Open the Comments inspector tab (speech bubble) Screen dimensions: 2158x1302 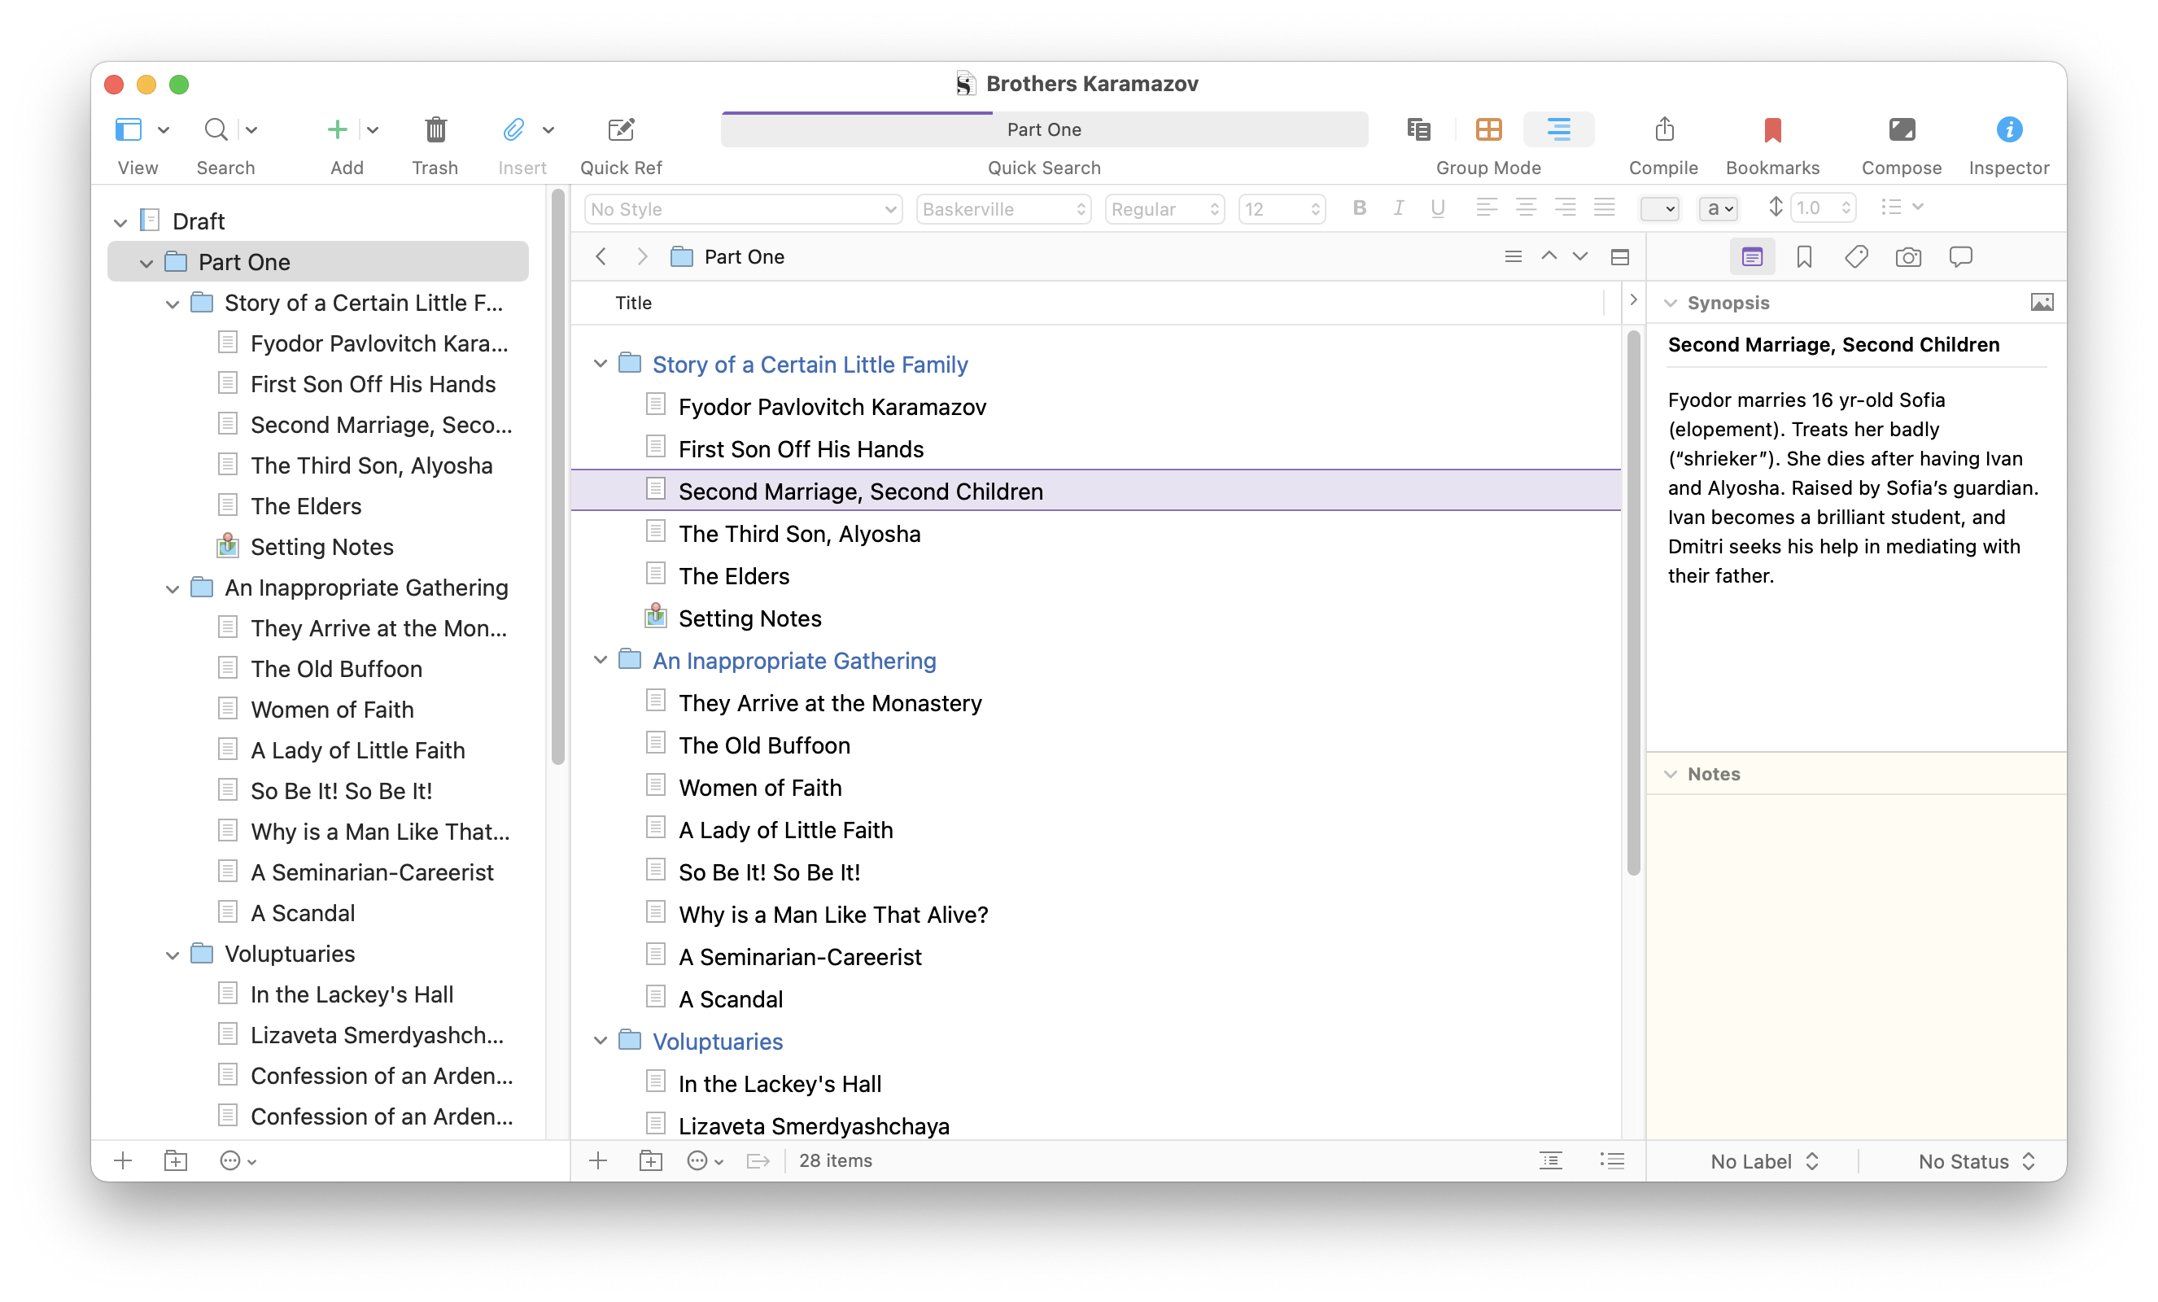pos(1960,257)
